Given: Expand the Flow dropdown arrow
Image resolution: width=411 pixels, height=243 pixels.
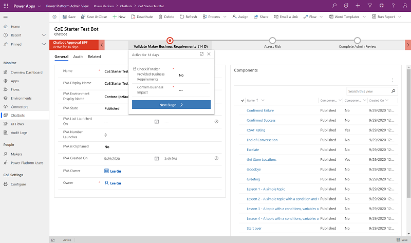Looking at the screenshot, I should tap(322, 17).
